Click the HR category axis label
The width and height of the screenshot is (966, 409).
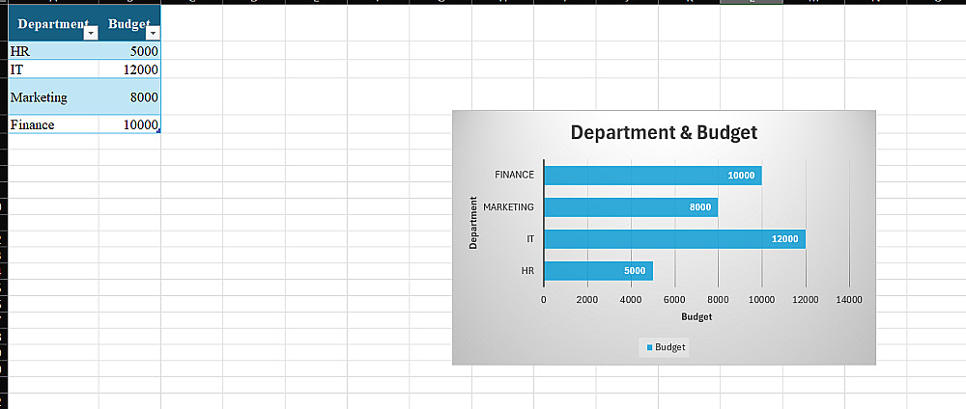(x=527, y=271)
